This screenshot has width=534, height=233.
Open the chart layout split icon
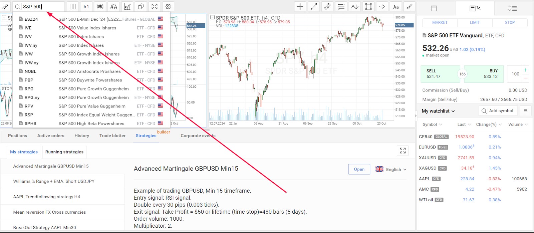point(72,6)
